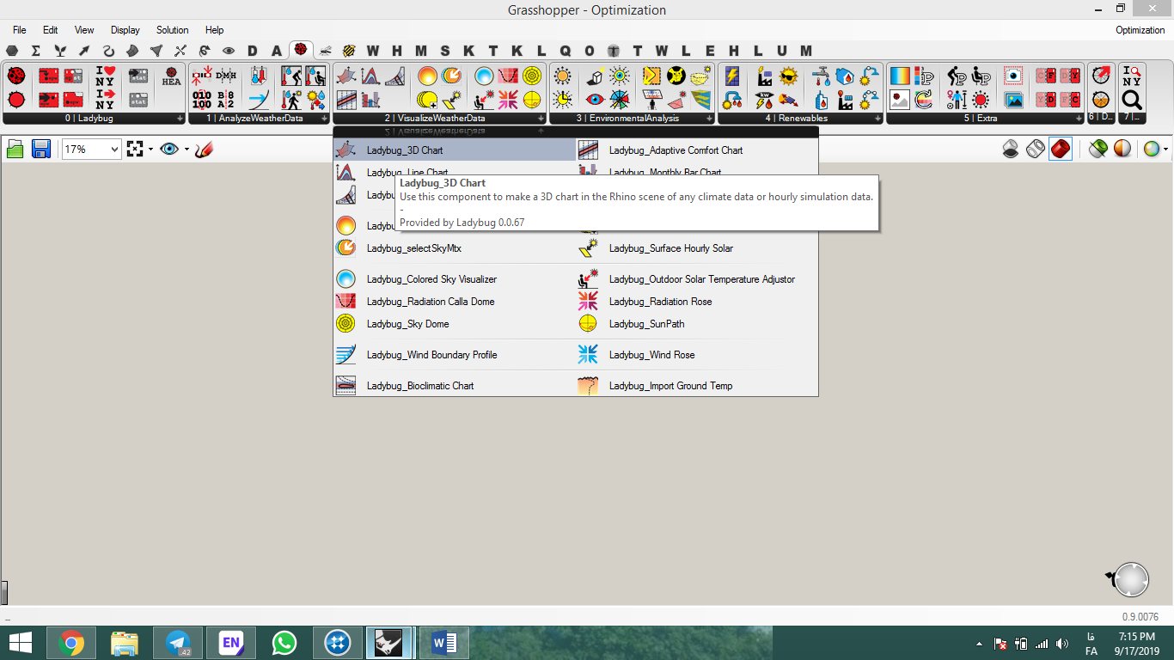
Task: Expand the 5 | Extra panel list
Action: (x=1078, y=119)
